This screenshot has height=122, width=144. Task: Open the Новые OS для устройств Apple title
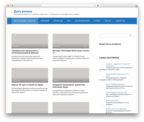27,85
